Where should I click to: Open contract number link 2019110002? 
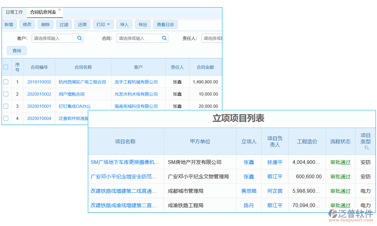click(39, 82)
